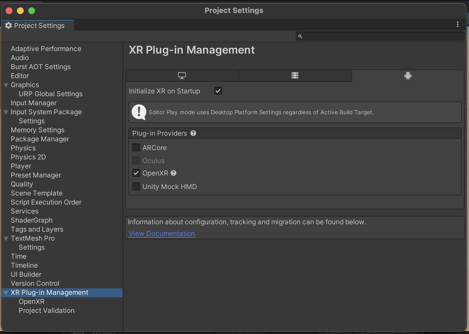Viewport: 469px width, 334px height.
Task: Switch to the Desktop platform tab
Action: 182,76
